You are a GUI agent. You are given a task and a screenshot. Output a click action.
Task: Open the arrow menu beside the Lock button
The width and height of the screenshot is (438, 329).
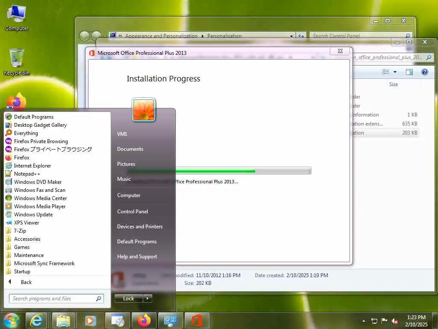(x=148, y=299)
